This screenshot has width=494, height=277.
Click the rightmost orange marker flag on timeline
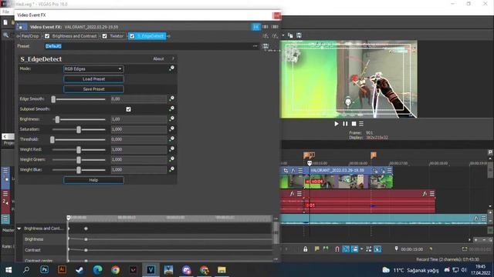pyautogui.click(x=374, y=155)
